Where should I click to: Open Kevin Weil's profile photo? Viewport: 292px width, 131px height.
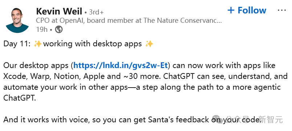pyautogui.click(x=17, y=20)
